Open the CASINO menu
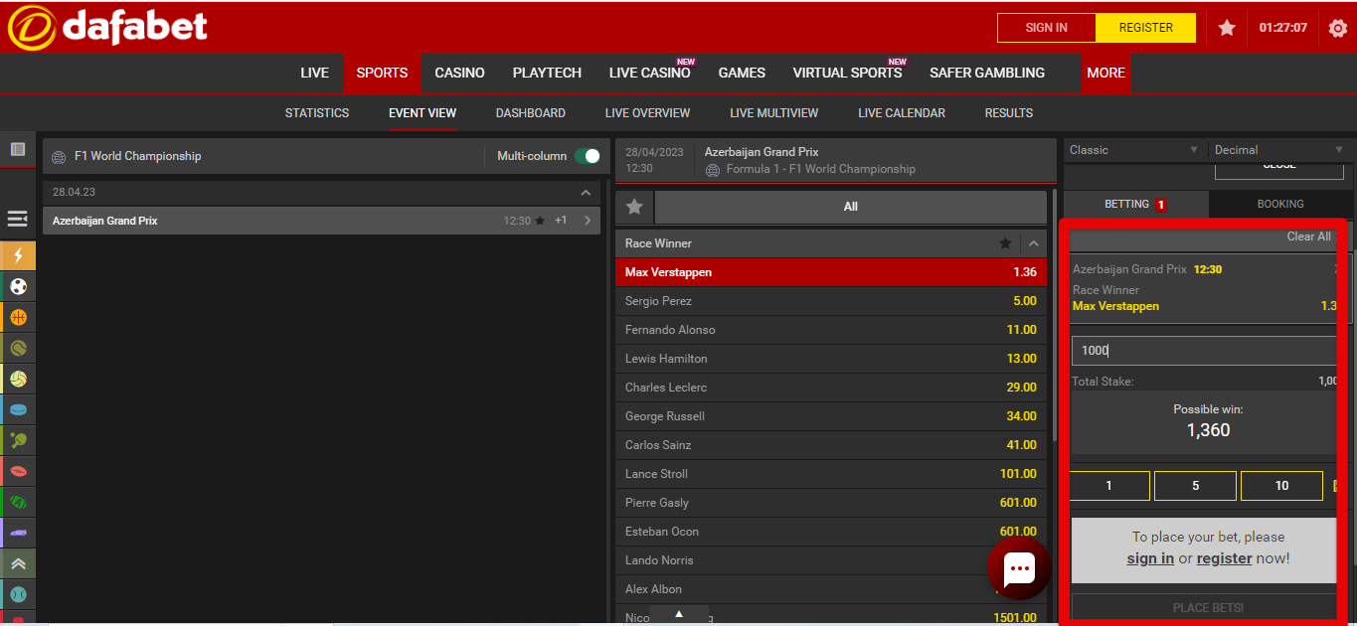Screen dimensions: 1357x626 459,73
